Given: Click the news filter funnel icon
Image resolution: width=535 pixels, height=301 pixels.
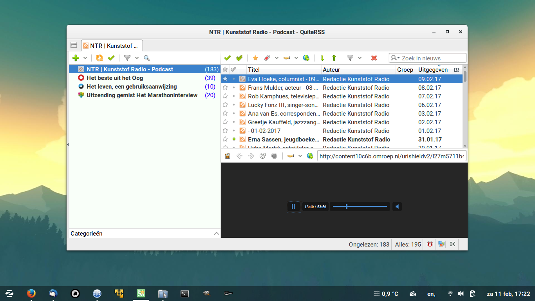Looking at the screenshot, I should [350, 58].
